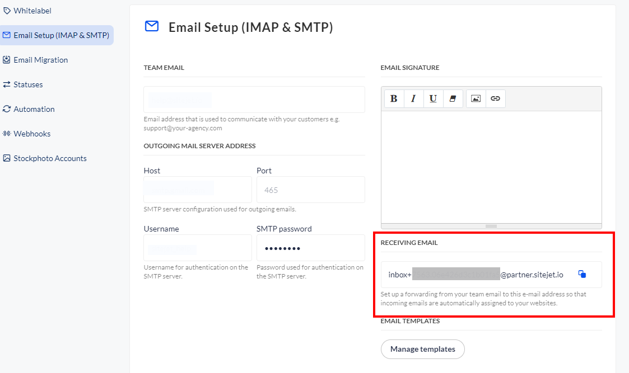Select Webhooks in the sidebar
This screenshot has height=373, width=629.
pyautogui.click(x=32, y=134)
